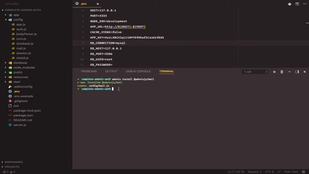Select the .env file in the explorer
This screenshot has height=174, width=309.
pos(17,91)
